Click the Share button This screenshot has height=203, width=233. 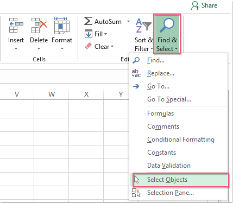tap(204, 5)
